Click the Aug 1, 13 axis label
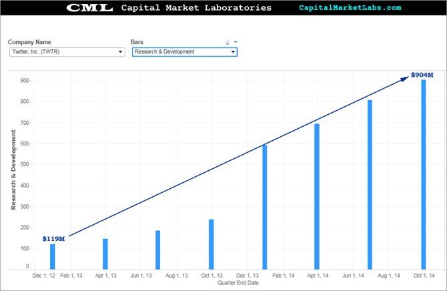447x291 pixels. 177,276
